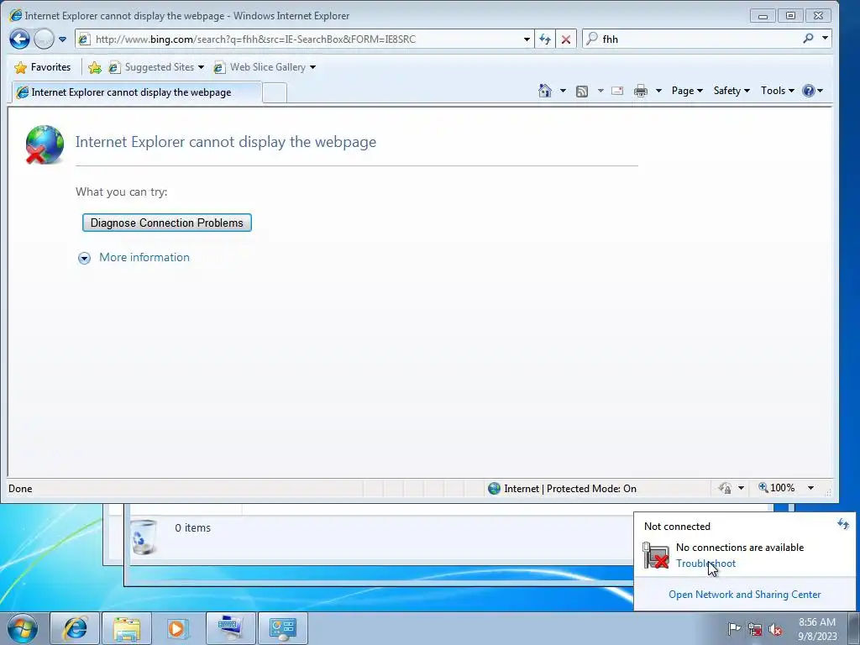Refresh network list icon in popup
Viewport: 860px width, 645px height.
(x=843, y=524)
